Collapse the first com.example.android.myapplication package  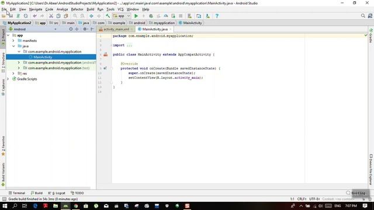[x=19, y=52]
